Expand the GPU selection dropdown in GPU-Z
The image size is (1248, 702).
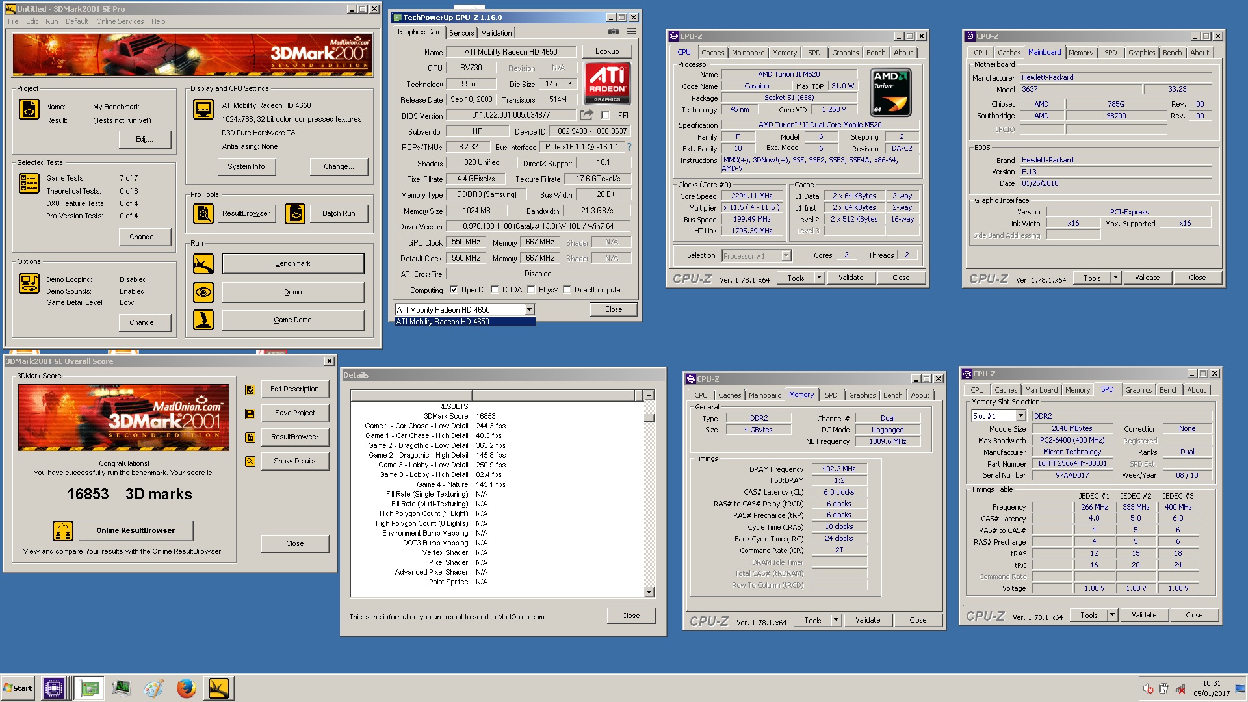529,310
